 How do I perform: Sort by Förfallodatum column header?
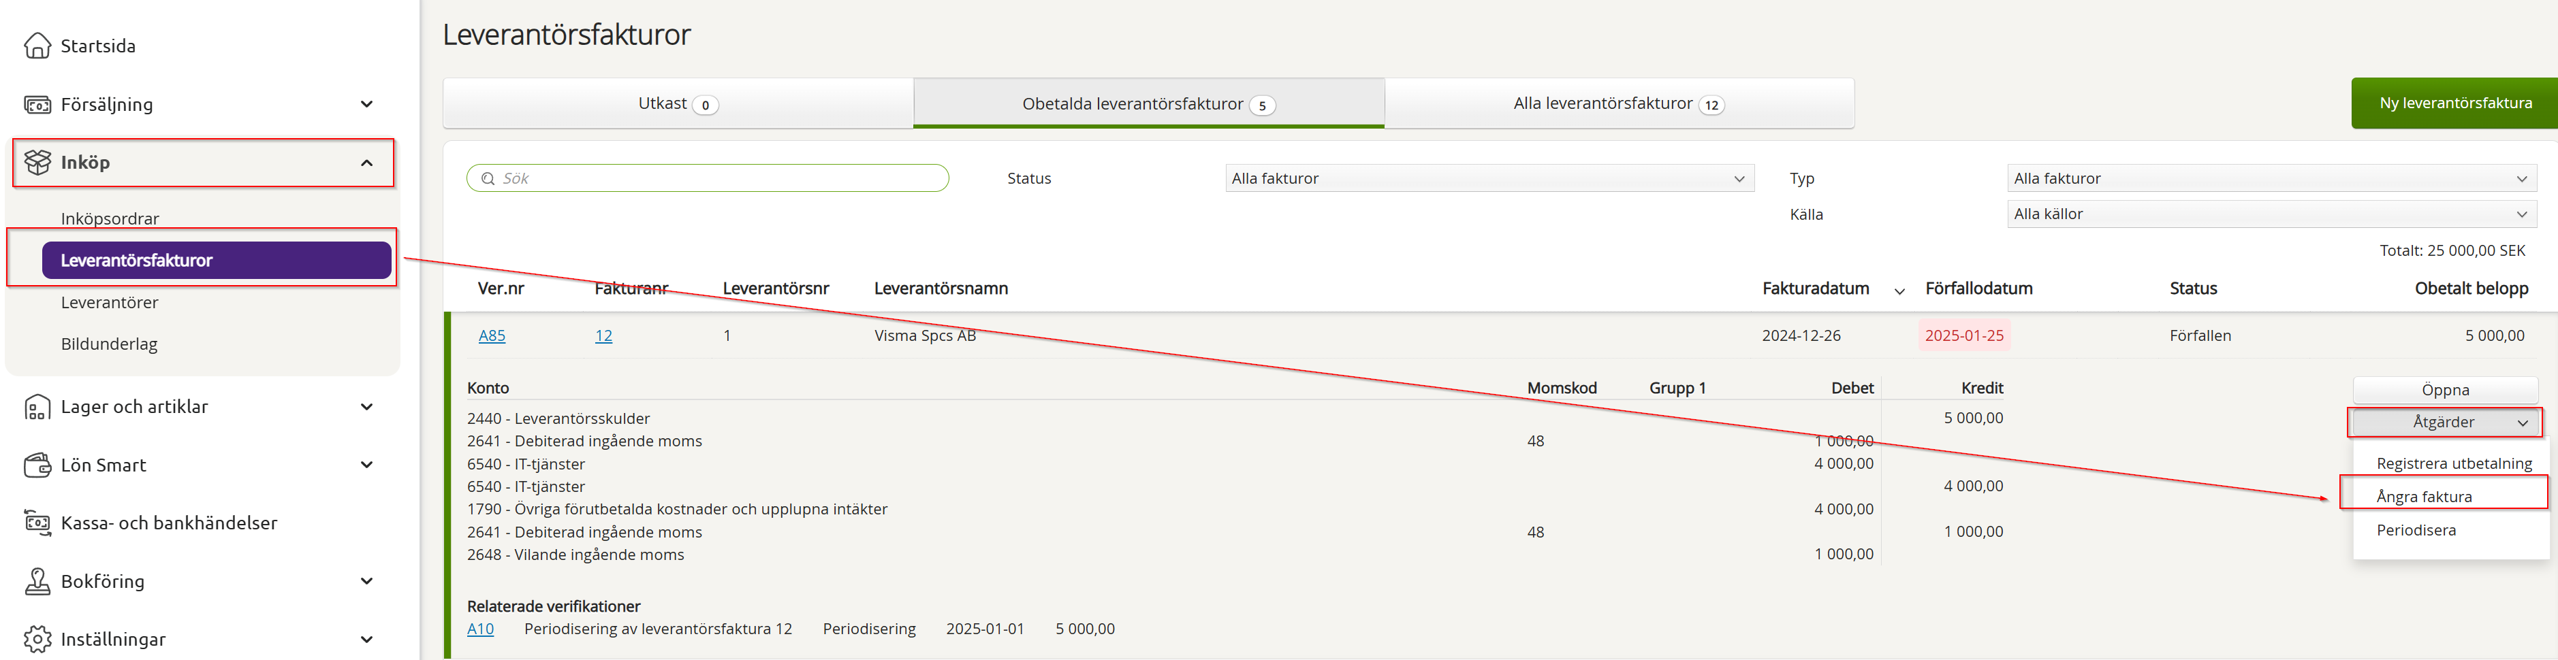(1978, 288)
